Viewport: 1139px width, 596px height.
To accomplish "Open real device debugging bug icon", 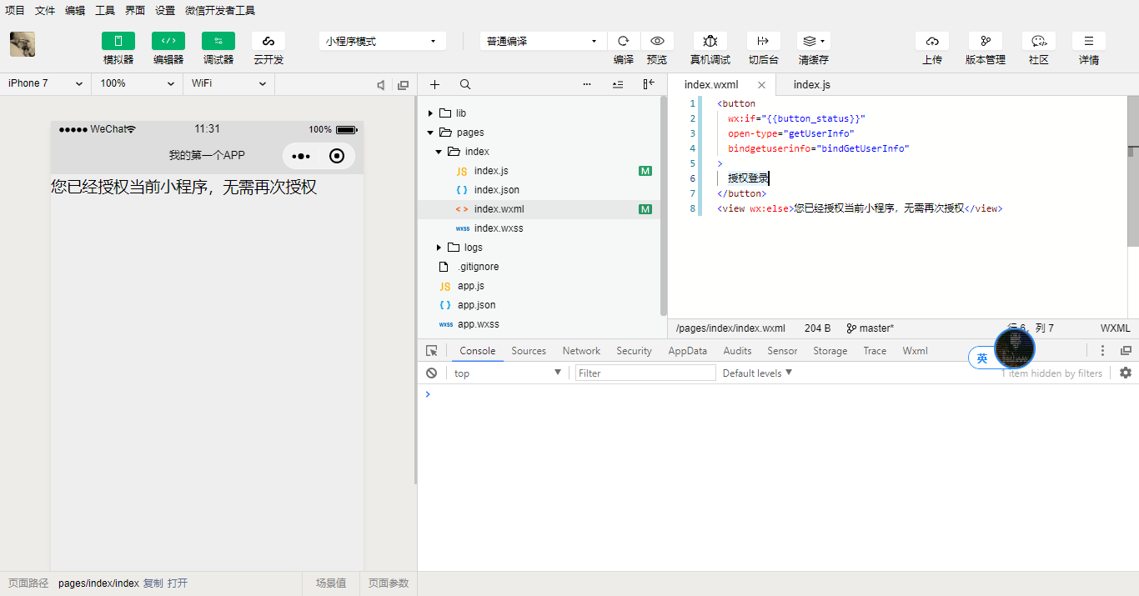I will [x=710, y=41].
